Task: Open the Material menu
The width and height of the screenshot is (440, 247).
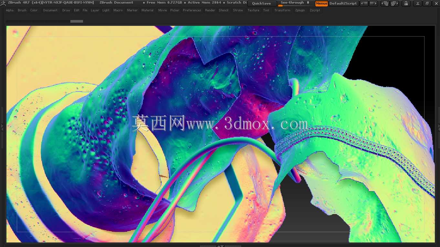Action: (x=148, y=10)
